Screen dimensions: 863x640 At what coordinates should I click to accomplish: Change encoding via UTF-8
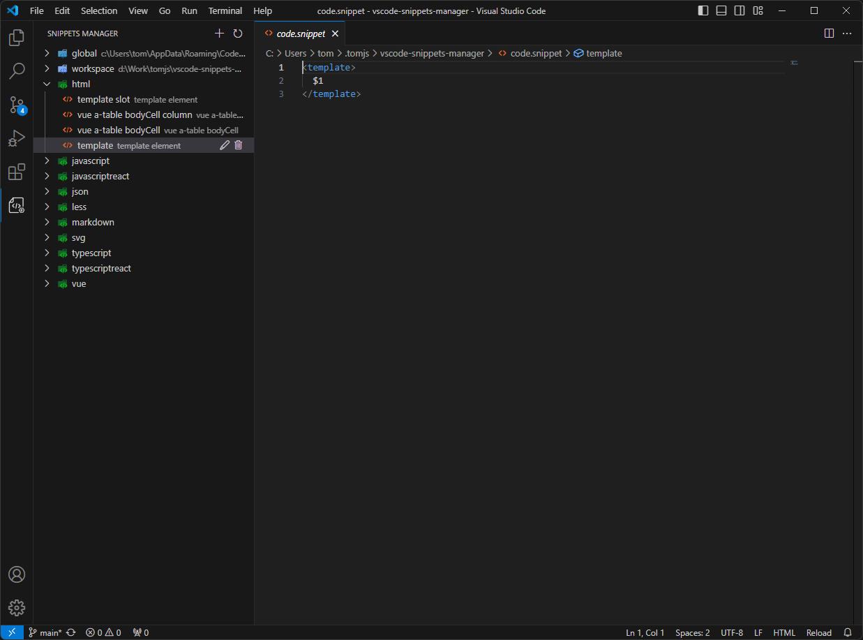[x=732, y=632]
